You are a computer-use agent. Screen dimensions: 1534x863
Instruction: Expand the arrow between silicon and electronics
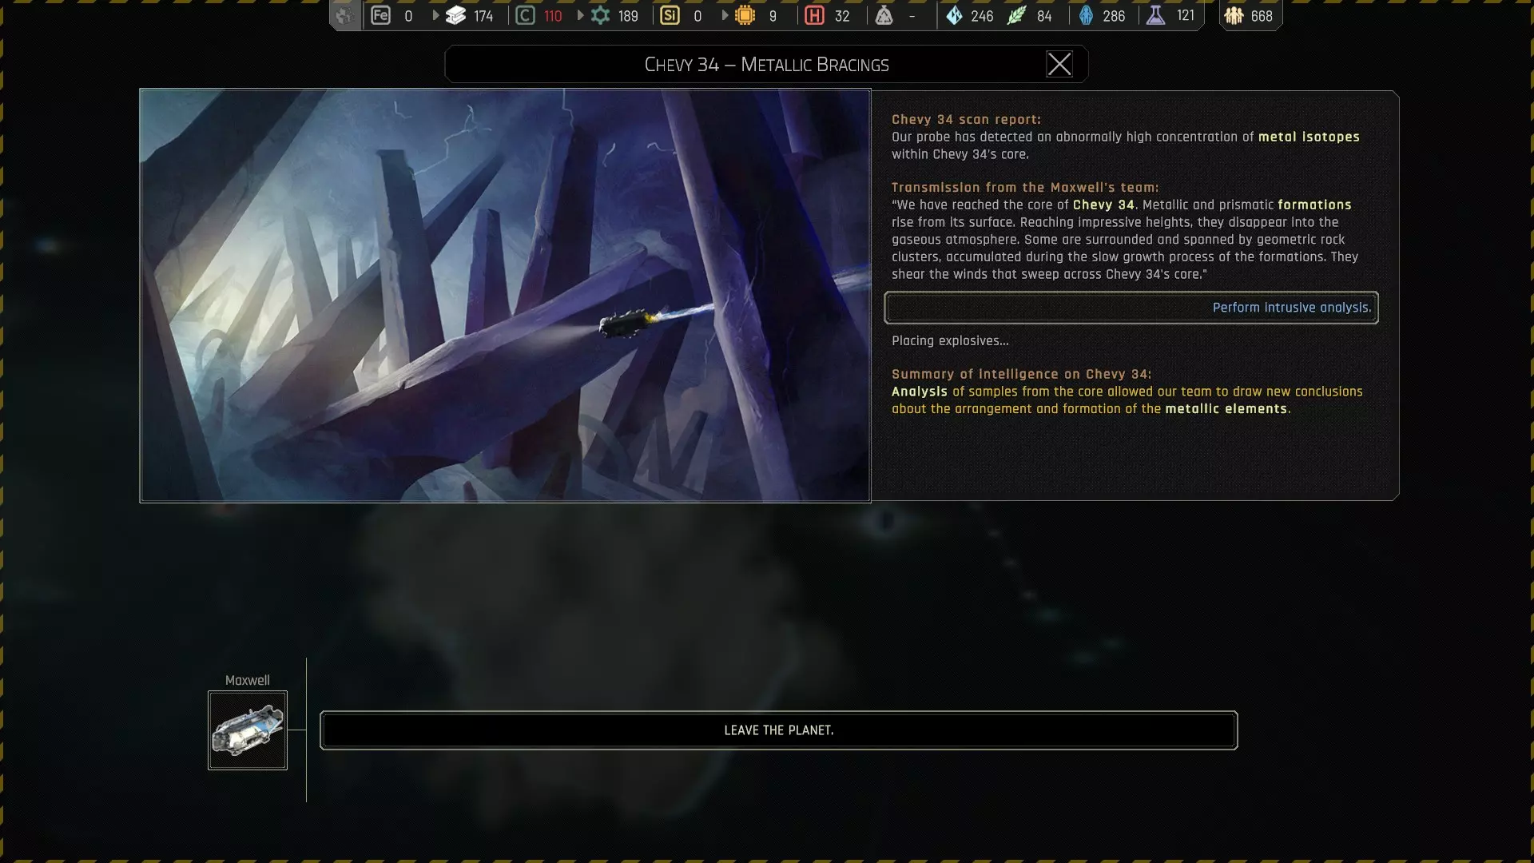pos(725,15)
